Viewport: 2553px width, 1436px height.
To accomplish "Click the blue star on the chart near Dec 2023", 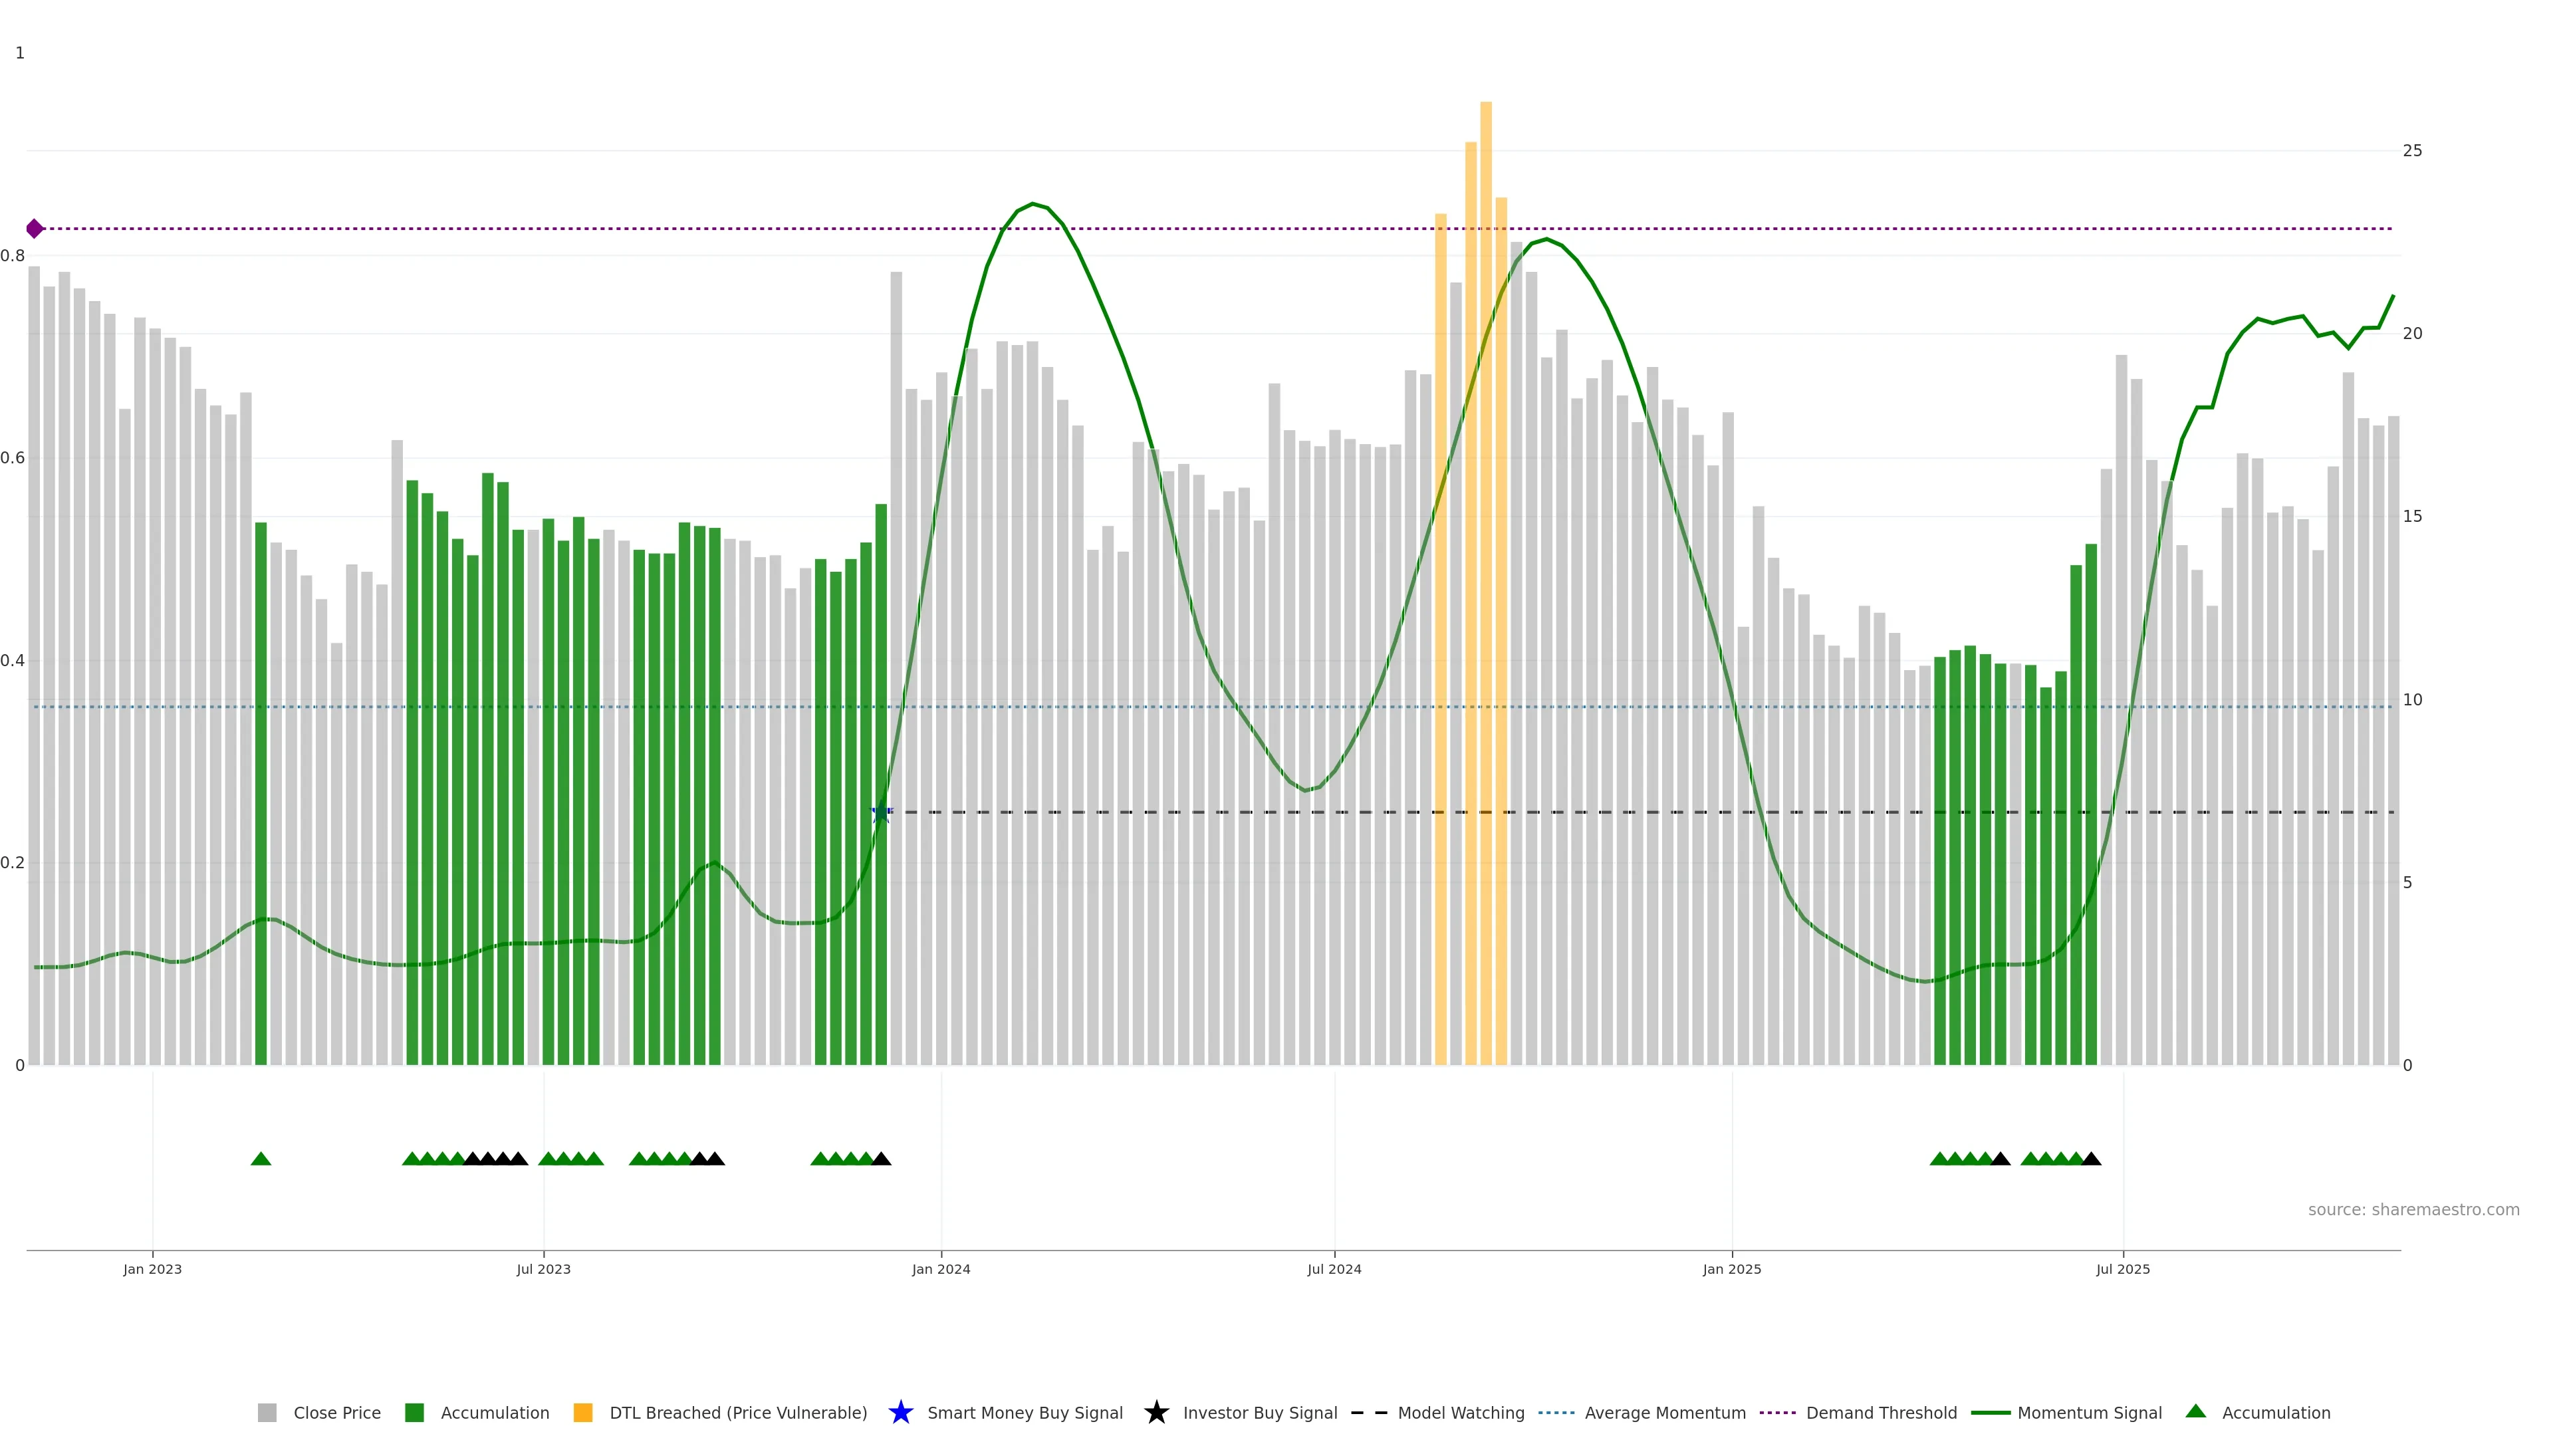I will tap(881, 812).
